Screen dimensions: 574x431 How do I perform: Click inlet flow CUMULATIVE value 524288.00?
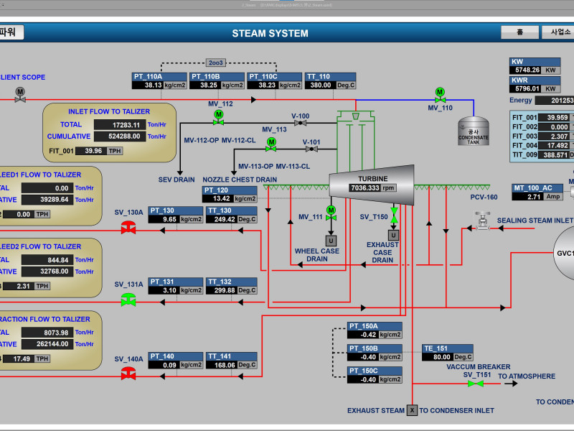point(120,136)
